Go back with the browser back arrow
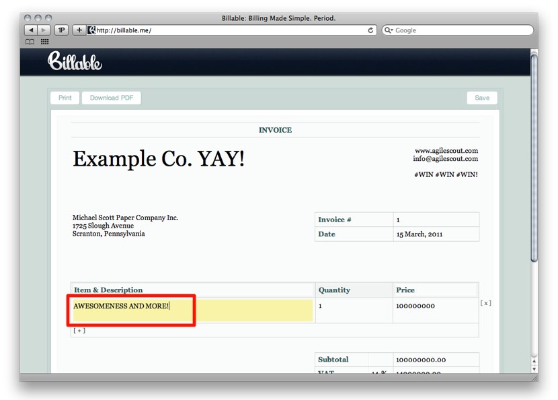 tap(31, 30)
